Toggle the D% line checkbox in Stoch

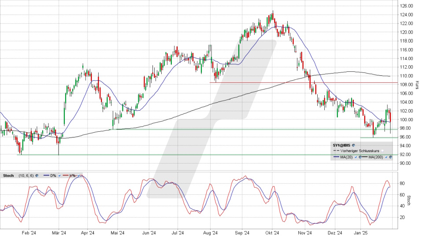(x=59, y=176)
